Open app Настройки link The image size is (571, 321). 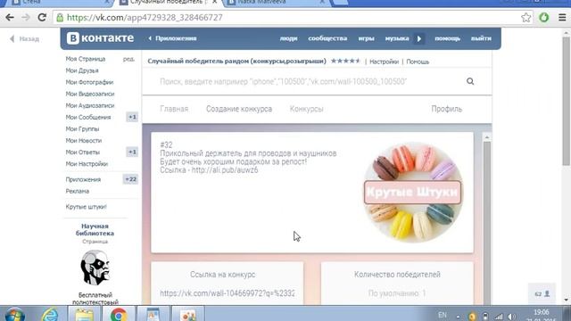(384, 62)
